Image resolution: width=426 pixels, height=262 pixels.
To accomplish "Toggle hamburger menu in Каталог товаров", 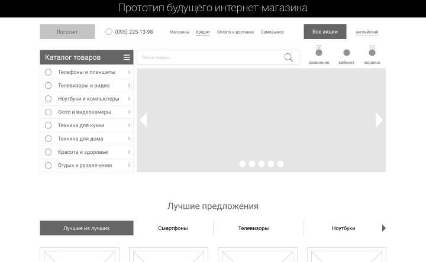I will click(127, 57).
